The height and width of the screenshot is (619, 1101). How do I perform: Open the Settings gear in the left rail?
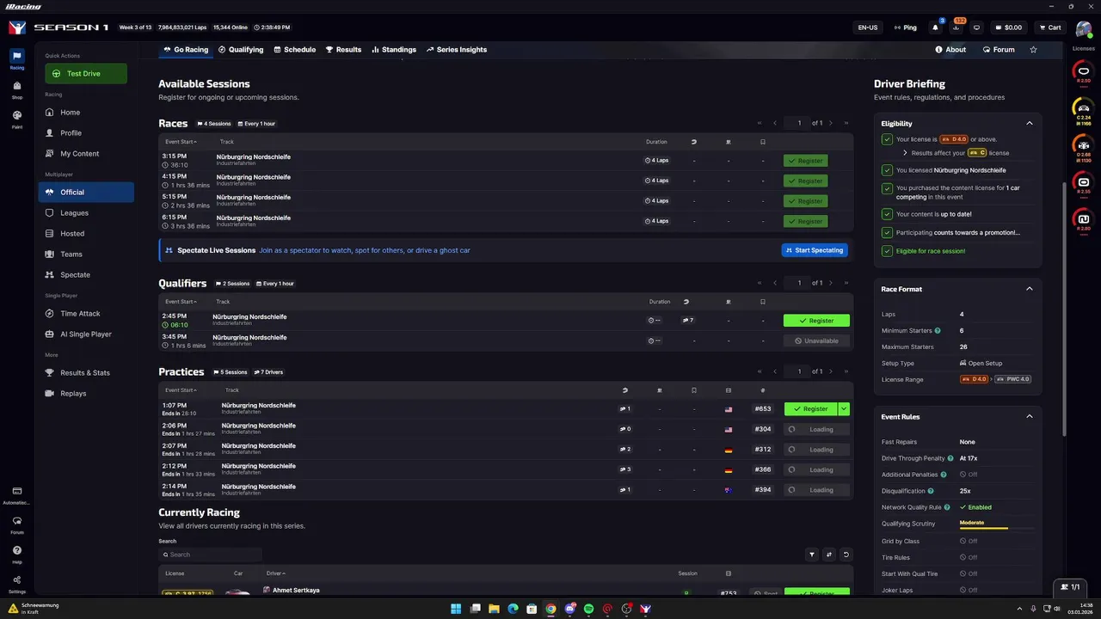coord(16,583)
